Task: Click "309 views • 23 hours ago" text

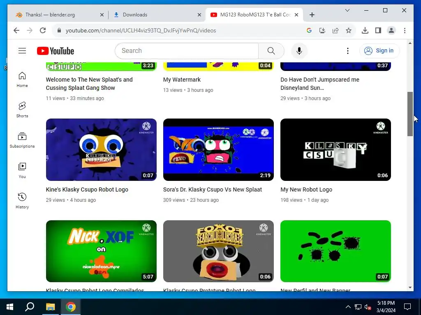Action: (191, 200)
